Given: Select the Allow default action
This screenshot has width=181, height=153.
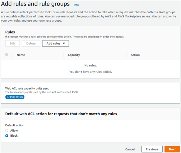Looking at the screenshot, I should tap(7, 131).
